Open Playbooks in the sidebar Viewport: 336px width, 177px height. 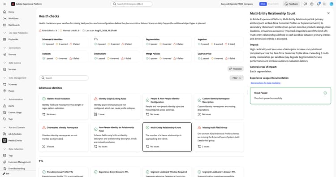tap(13, 39)
